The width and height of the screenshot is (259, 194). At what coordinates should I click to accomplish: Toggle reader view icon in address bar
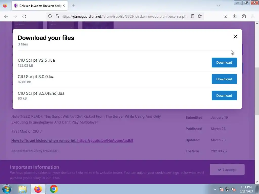(x=192, y=16)
